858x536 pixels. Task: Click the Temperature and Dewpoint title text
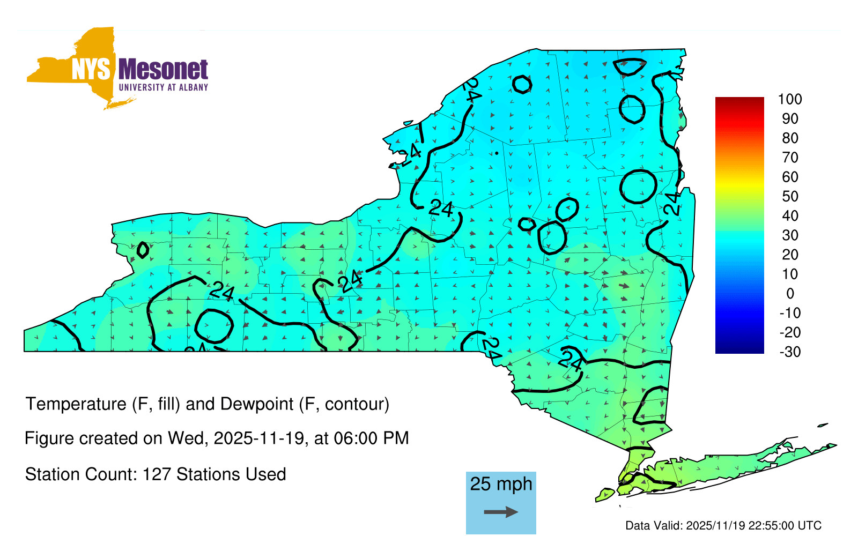click(x=207, y=404)
